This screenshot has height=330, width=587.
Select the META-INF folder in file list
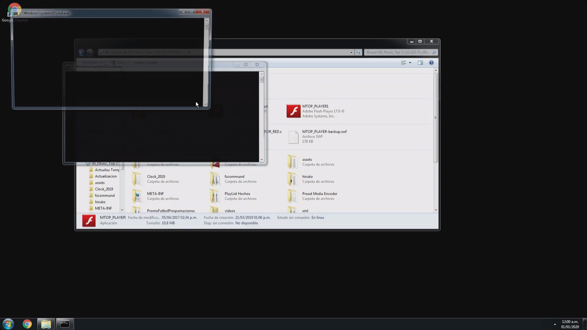click(x=156, y=196)
